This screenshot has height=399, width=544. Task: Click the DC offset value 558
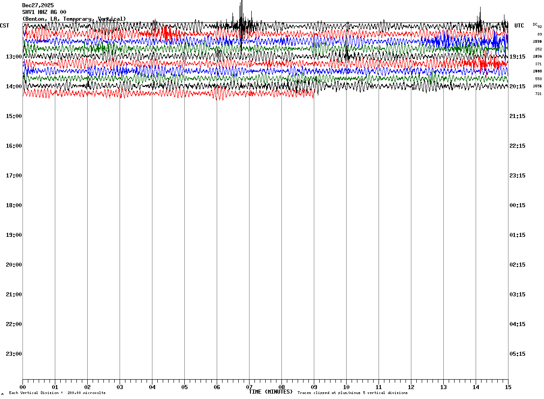tap(538, 79)
